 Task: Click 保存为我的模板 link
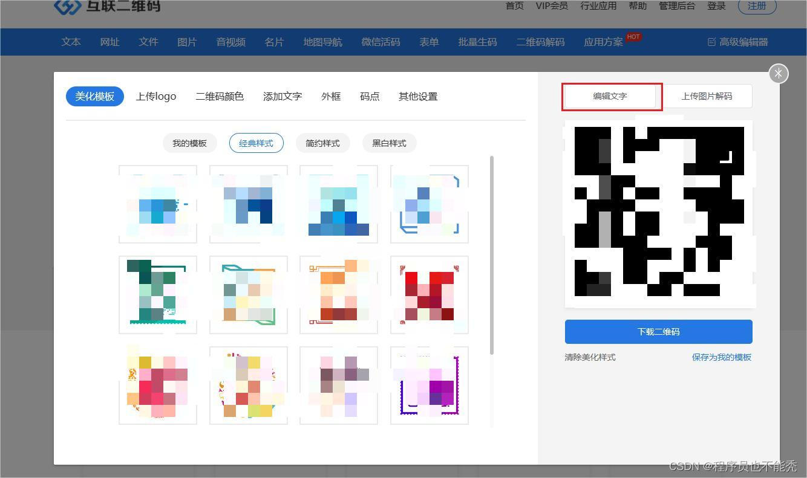721,357
